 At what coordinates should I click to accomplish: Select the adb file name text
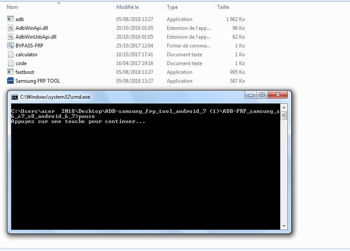click(x=19, y=19)
